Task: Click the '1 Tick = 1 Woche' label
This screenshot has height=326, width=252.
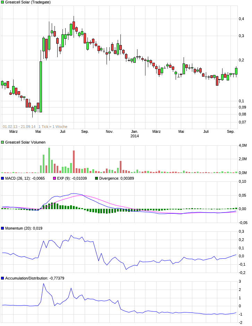Action: pyautogui.click(x=53, y=127)
